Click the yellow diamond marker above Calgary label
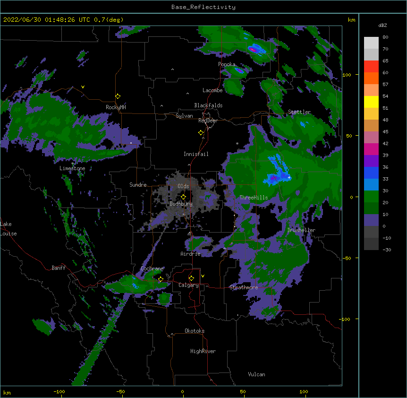407x398 pixels. point(191,278)
